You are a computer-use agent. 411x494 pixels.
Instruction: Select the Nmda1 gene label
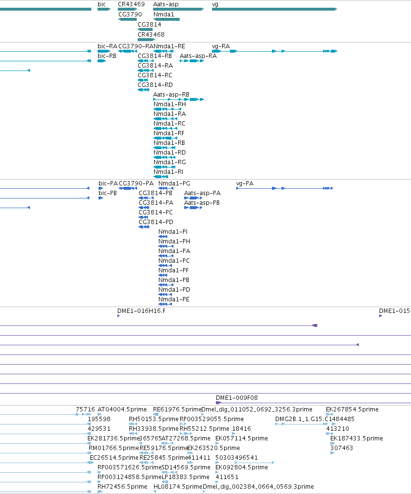(x=164, y=14)
